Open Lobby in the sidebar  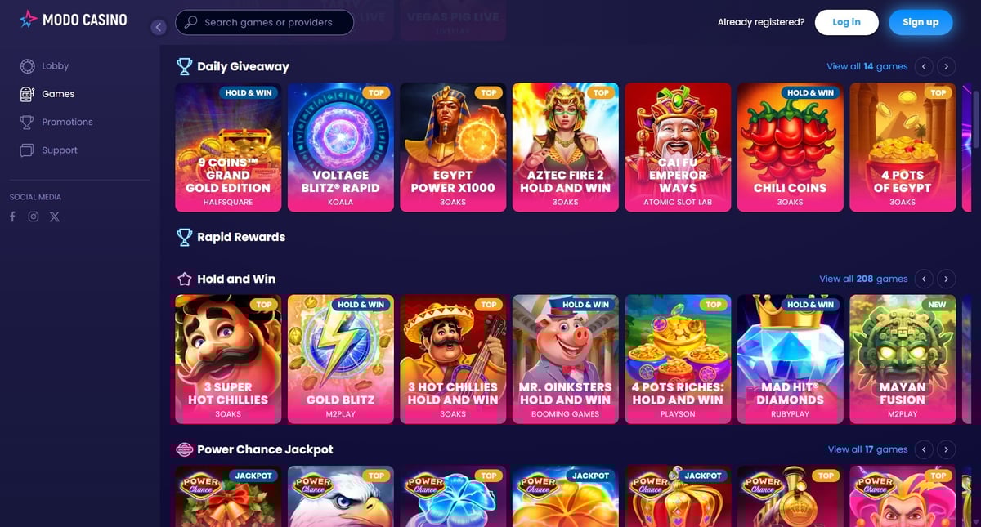[45, 66]
